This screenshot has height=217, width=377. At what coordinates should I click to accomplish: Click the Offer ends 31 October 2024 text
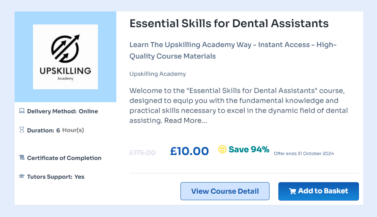(x=304, y=153)
